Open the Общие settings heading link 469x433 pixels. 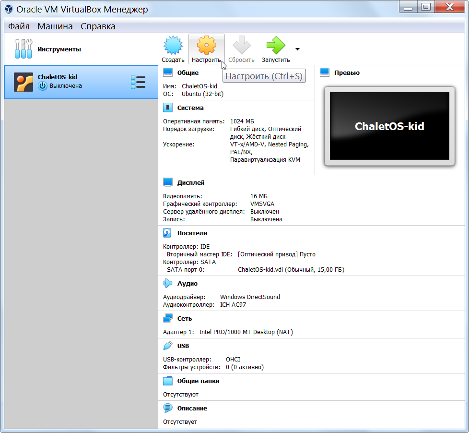(188, 73)
